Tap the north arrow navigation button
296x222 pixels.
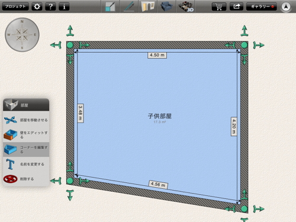click(x=286, y=7)
